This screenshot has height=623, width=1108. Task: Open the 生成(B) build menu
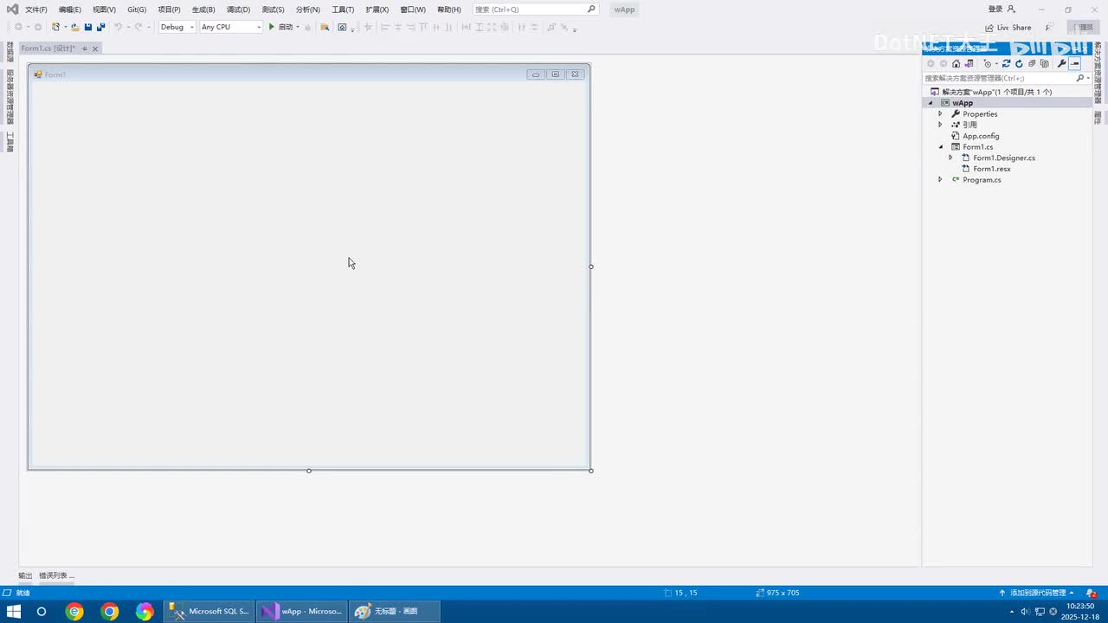tap(203, 10)
